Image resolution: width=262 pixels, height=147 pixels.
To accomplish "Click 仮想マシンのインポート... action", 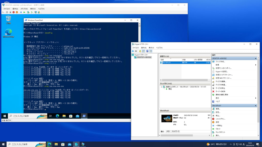I will 223,68.
